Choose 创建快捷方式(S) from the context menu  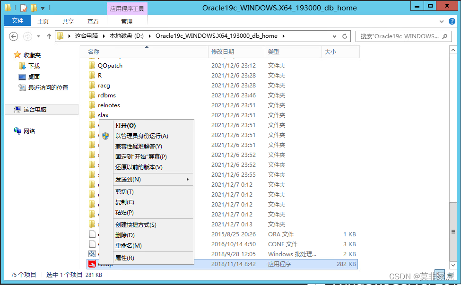[x=147, y=225]
